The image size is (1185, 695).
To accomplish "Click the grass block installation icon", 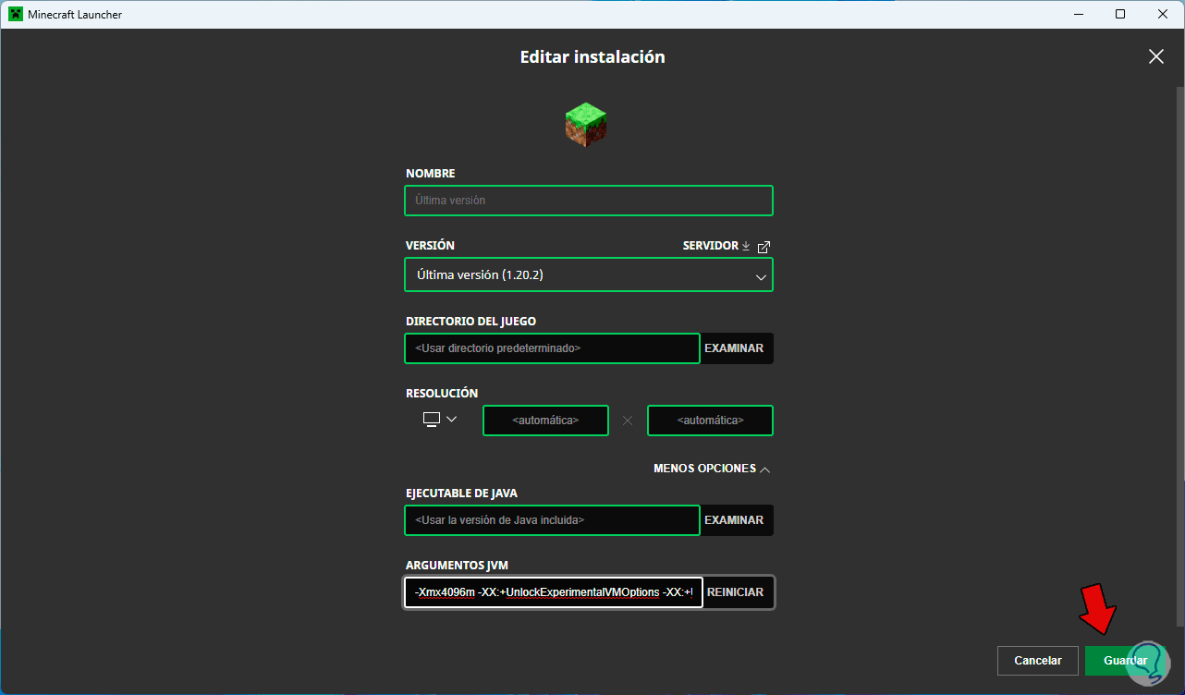I will pos(586,125).
